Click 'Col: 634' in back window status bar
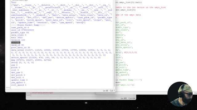The image size is (197, 110). click(132, 98)
